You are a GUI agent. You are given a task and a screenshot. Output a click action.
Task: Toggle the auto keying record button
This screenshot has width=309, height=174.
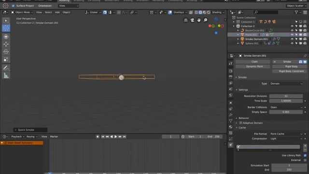click(x=98, y=136)
